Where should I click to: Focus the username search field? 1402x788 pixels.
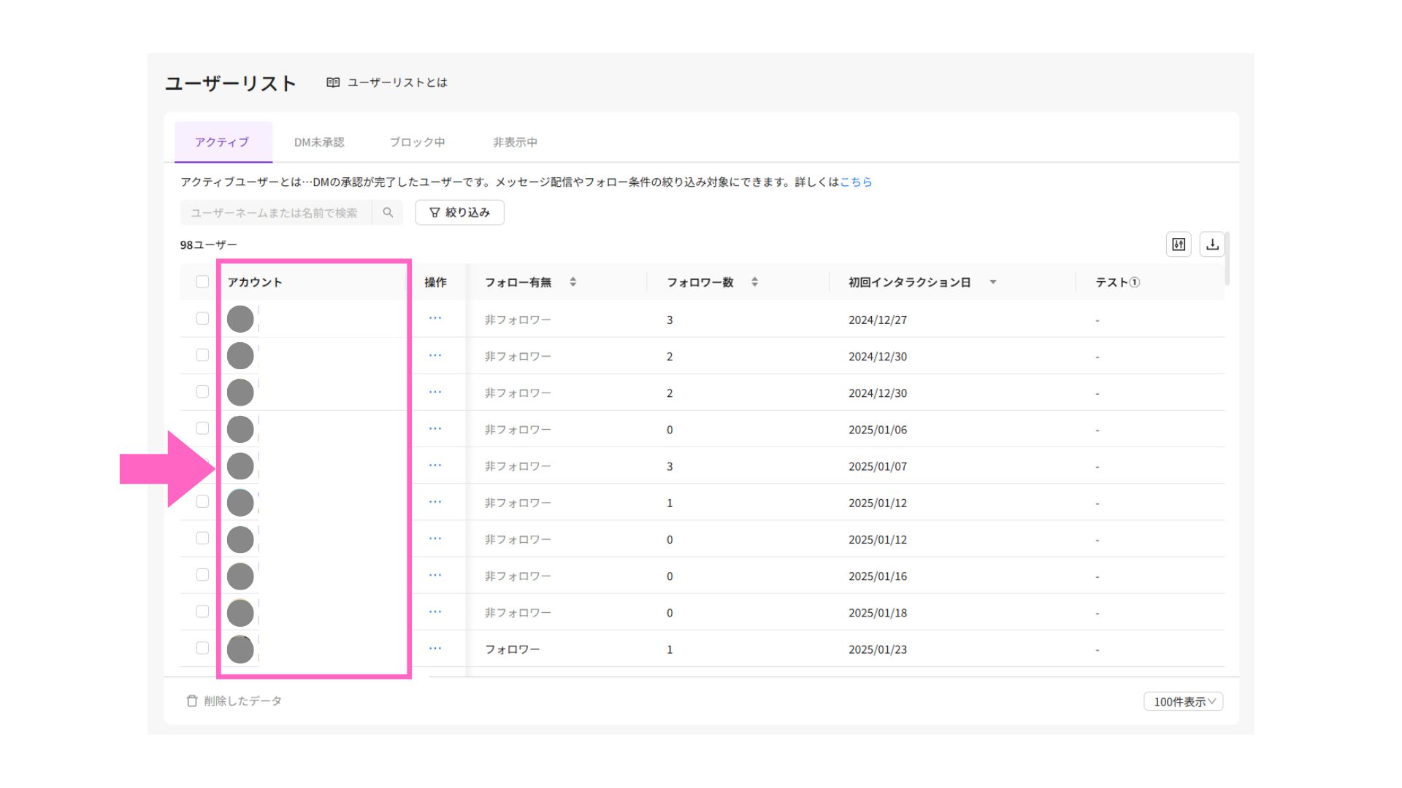(276, 212)
